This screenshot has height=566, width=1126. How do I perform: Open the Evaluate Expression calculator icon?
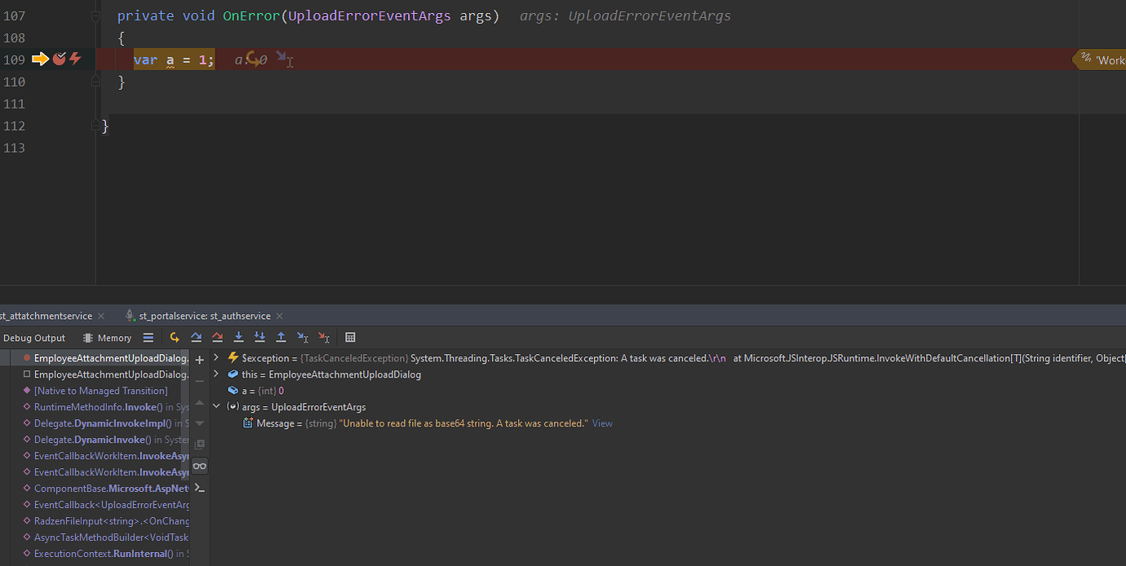[350, 337]
